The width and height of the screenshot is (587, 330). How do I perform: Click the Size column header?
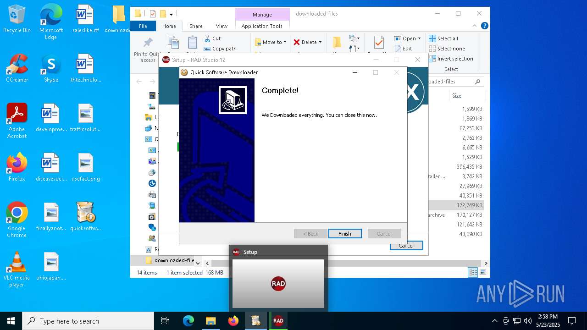[x=457, y=96]
